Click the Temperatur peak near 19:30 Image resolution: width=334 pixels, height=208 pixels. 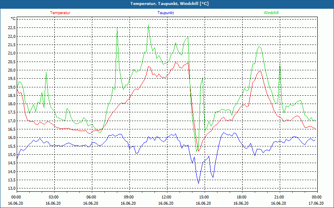coord(260,71)
